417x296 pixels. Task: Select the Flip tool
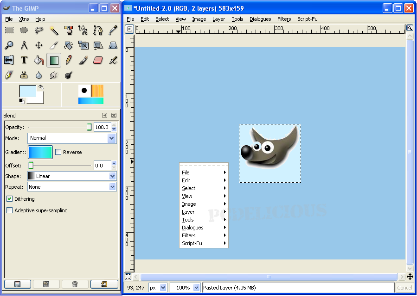click(9, 60)
